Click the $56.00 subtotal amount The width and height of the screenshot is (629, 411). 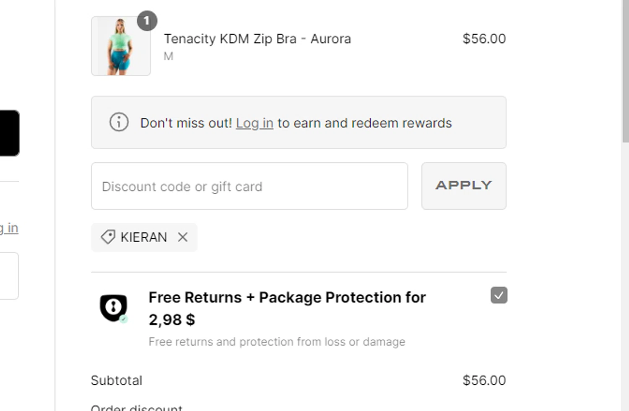pos(484,380)
